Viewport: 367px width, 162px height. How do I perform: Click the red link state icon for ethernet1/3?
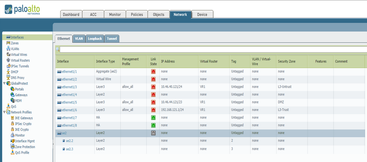point(153,87)
